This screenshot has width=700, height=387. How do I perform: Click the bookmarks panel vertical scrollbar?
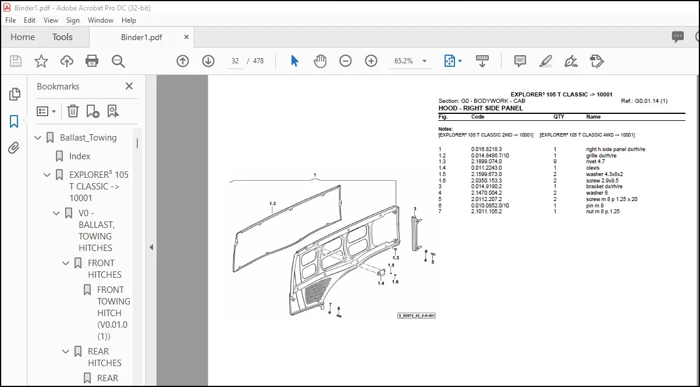pos(138,143)
